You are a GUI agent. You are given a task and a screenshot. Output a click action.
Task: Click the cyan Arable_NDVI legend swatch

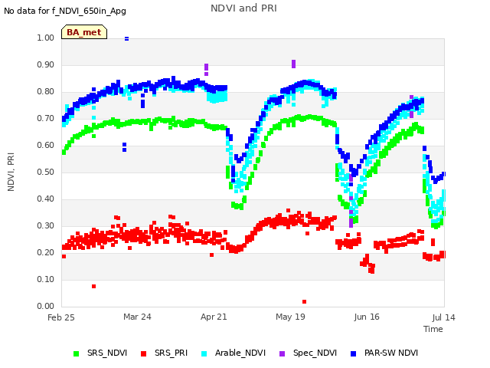[204, 353]
